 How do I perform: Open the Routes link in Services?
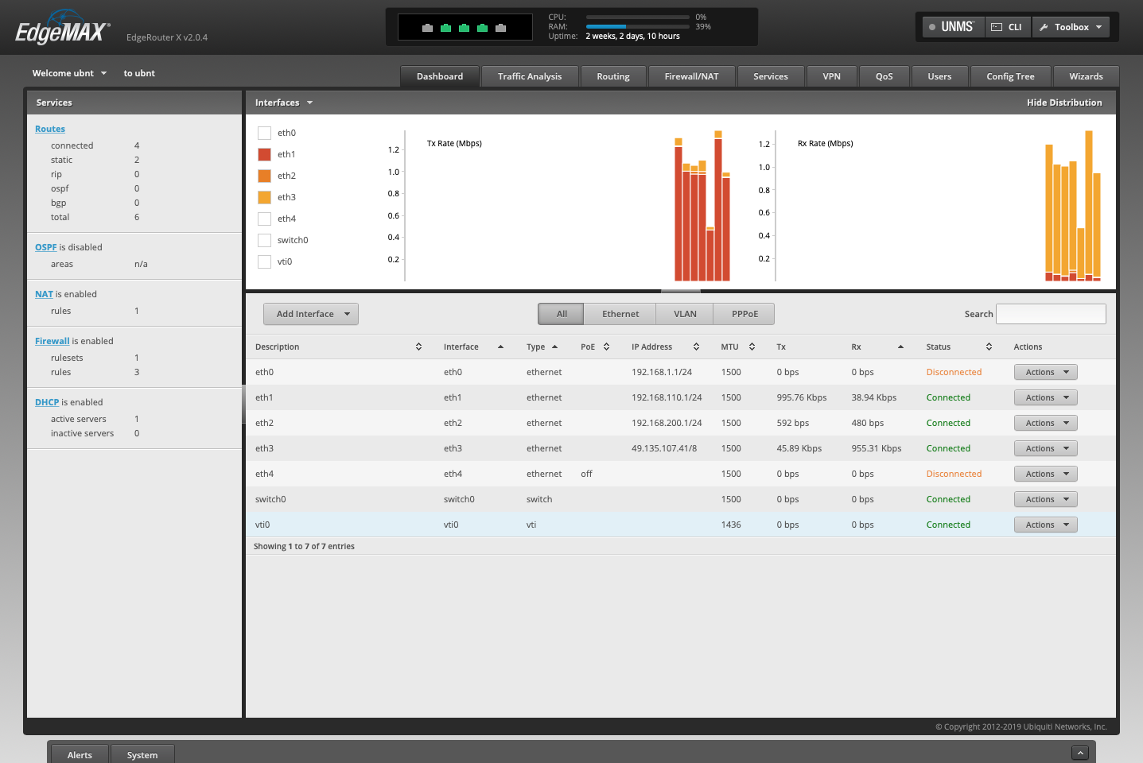[50, 129]
